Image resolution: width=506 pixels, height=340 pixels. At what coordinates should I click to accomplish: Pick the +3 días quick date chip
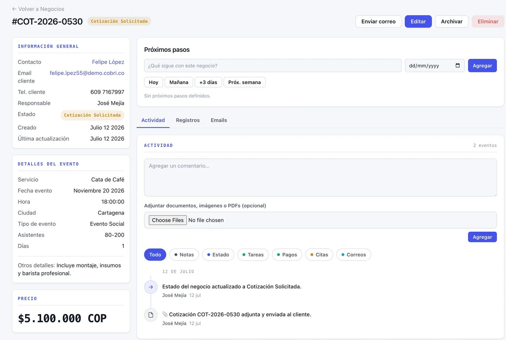click(208, 82)
